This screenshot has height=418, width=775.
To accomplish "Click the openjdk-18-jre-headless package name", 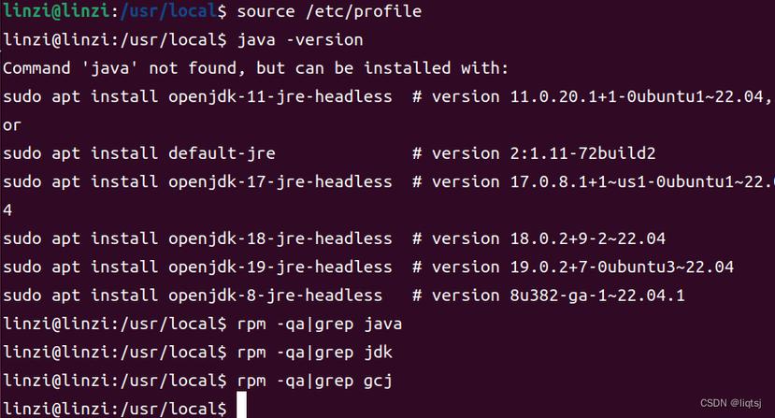I will pyautogui.click(x=280, y=238).
